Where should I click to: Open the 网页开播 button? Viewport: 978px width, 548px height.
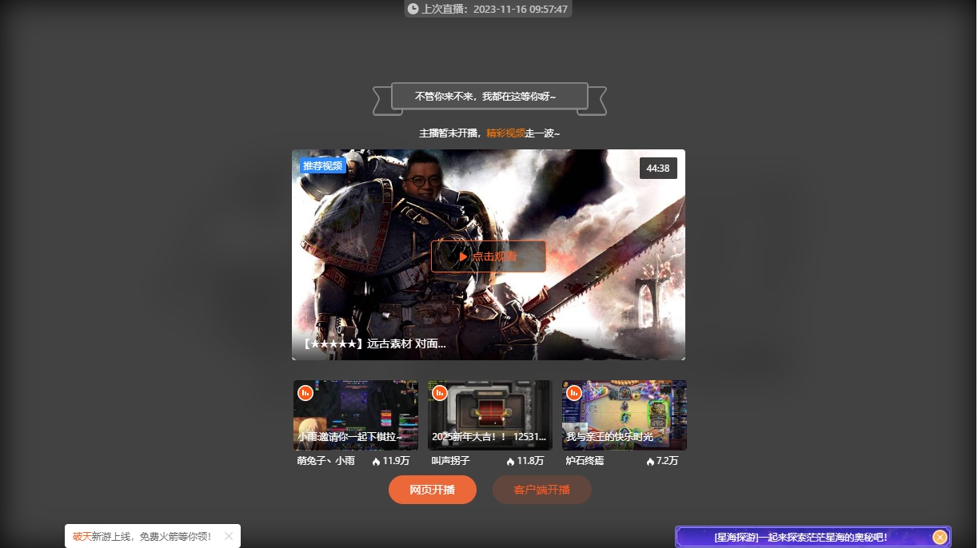433,490
